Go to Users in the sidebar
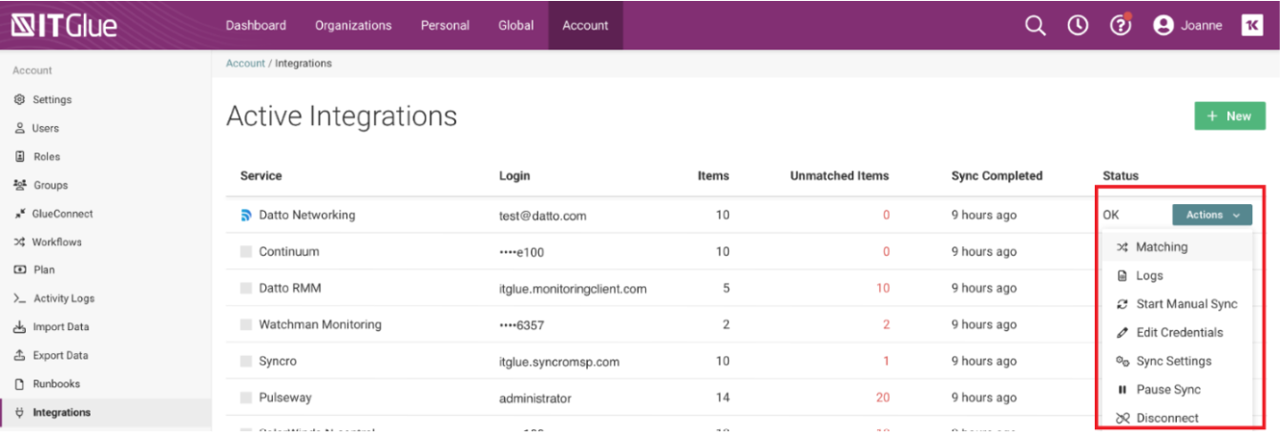Viewport: 1280px width, 435px height. coord(46,128)
